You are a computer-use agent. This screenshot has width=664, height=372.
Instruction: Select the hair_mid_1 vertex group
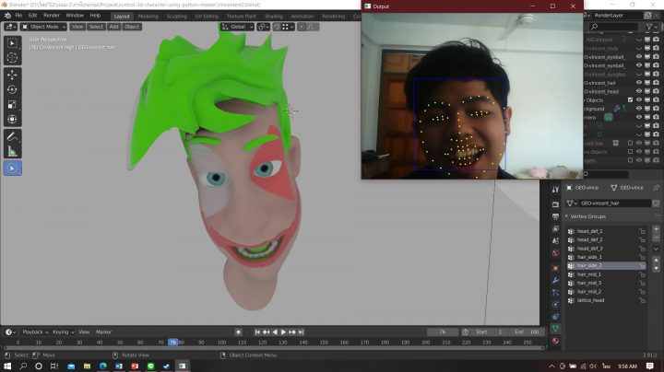[x=590, y=274]
